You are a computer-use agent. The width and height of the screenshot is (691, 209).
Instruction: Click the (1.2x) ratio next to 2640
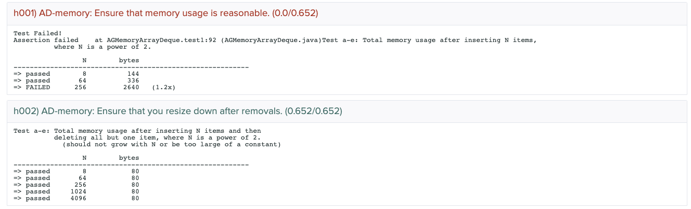(163, 87)
